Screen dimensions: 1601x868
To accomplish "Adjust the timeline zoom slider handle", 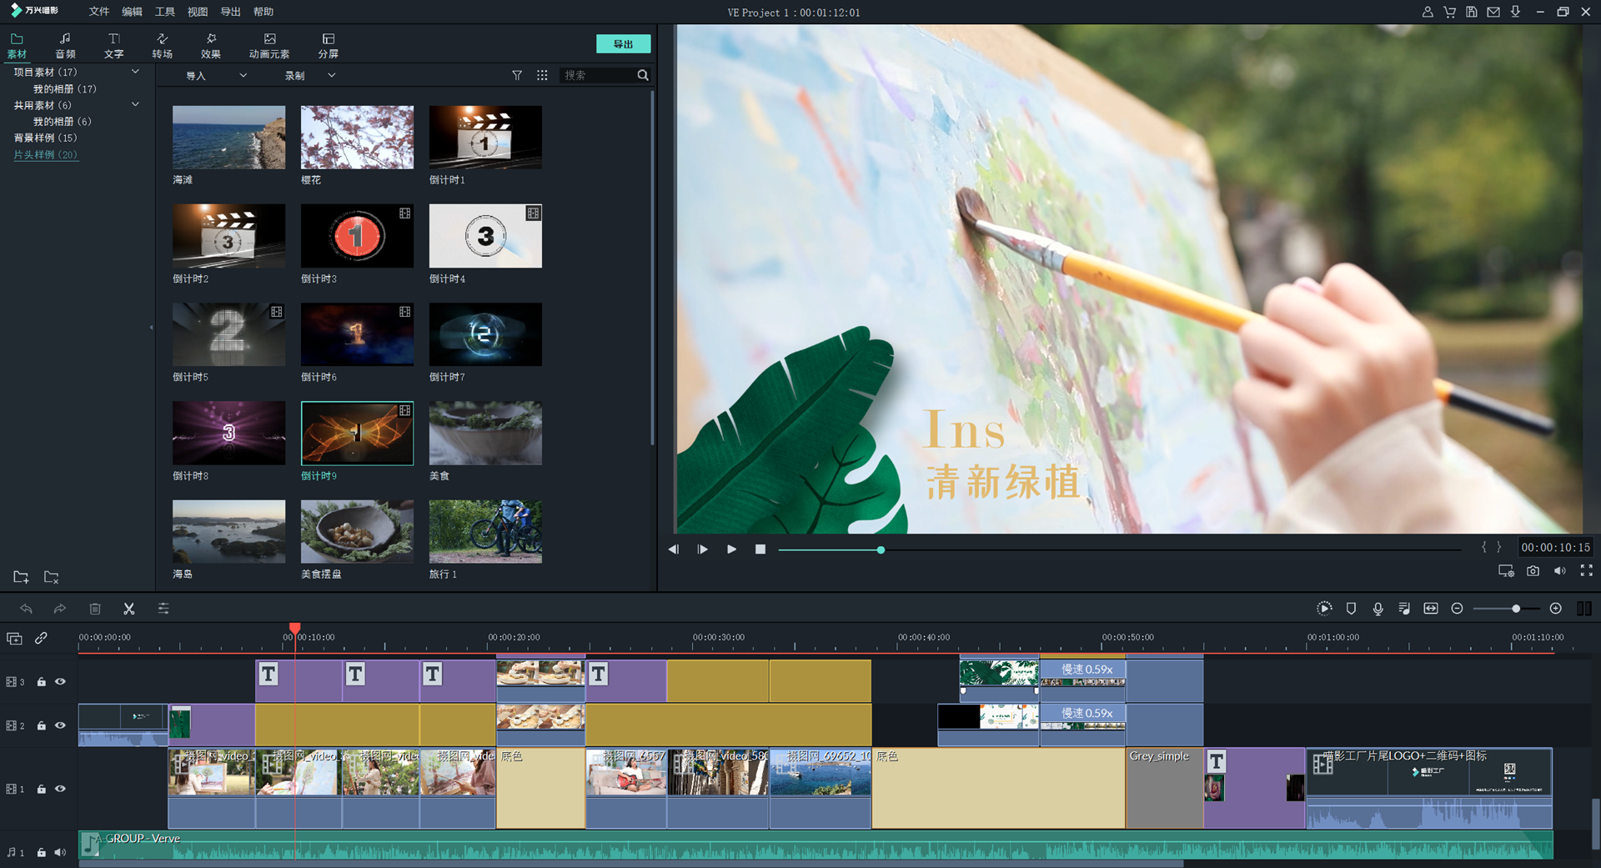I will point(1516,609).
